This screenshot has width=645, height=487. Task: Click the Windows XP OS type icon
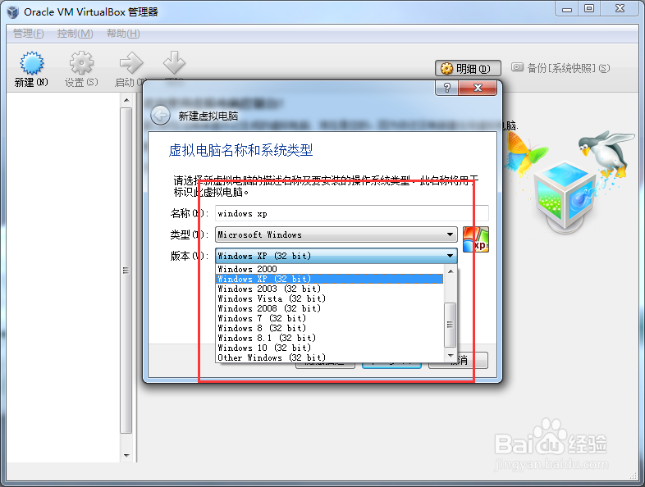(x=475, y=239)
